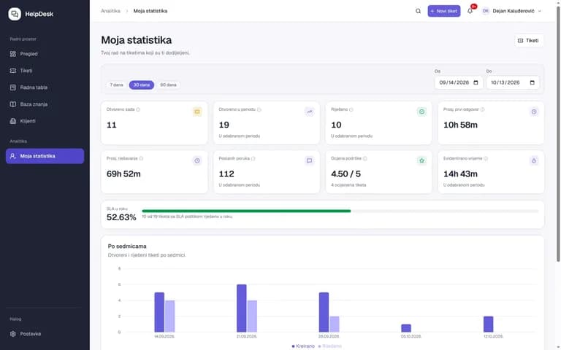
Task: Select the 30 dana period
Action: [142, 85]
